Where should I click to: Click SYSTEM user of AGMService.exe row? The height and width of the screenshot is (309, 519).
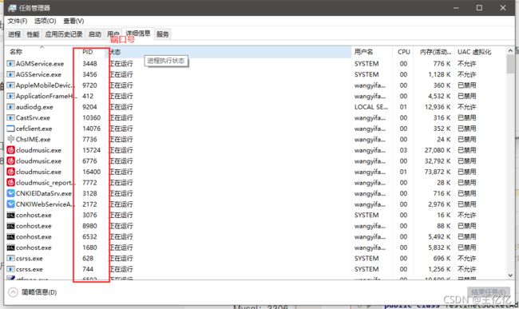coord(366,64)
